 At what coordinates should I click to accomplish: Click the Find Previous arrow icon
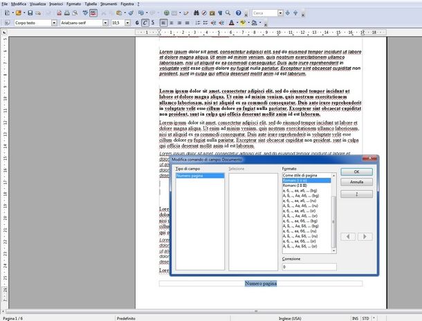tap(295, 12)
